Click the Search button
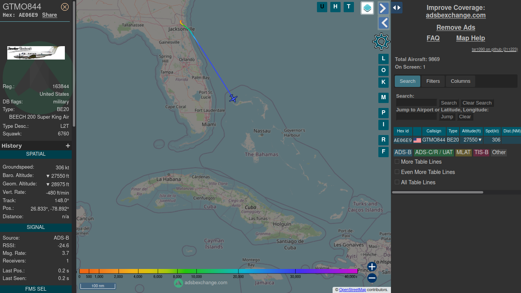Image resolution: width=521 pixels, height=293 pixels. 449,103
